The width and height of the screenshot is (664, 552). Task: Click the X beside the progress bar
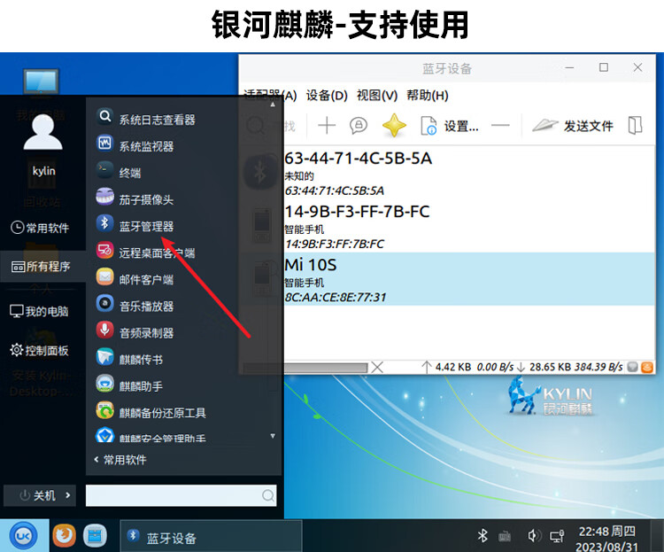tap(377, 367)
